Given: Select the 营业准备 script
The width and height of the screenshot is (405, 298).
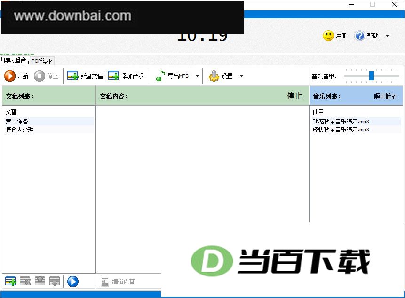Looking at the screenshot, I should tap(48, 122).
